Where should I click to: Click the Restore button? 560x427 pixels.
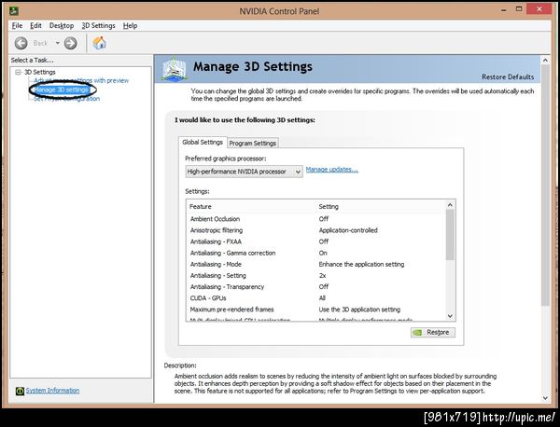coord(433,333)
